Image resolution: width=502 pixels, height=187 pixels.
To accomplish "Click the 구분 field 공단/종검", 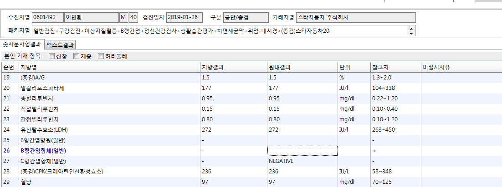I will [x=246, y=17].
